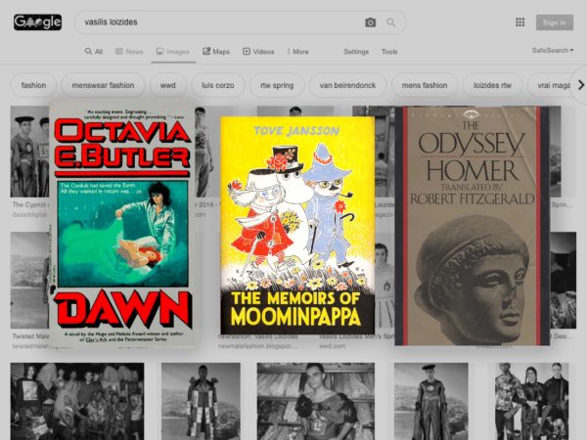Image resolution: width=587 pixels, height=440 pixels.
Task: Click the magnifying glass search icon
Action: (390, 22)
